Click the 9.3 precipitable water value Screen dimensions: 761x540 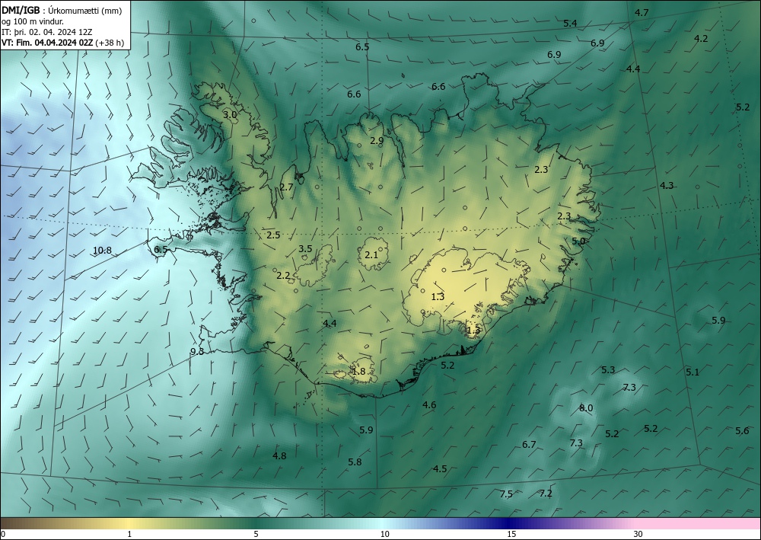pyautogui.click(x=197, y=352)
